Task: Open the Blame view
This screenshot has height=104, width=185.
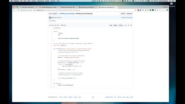Action: tap(115, 25)
